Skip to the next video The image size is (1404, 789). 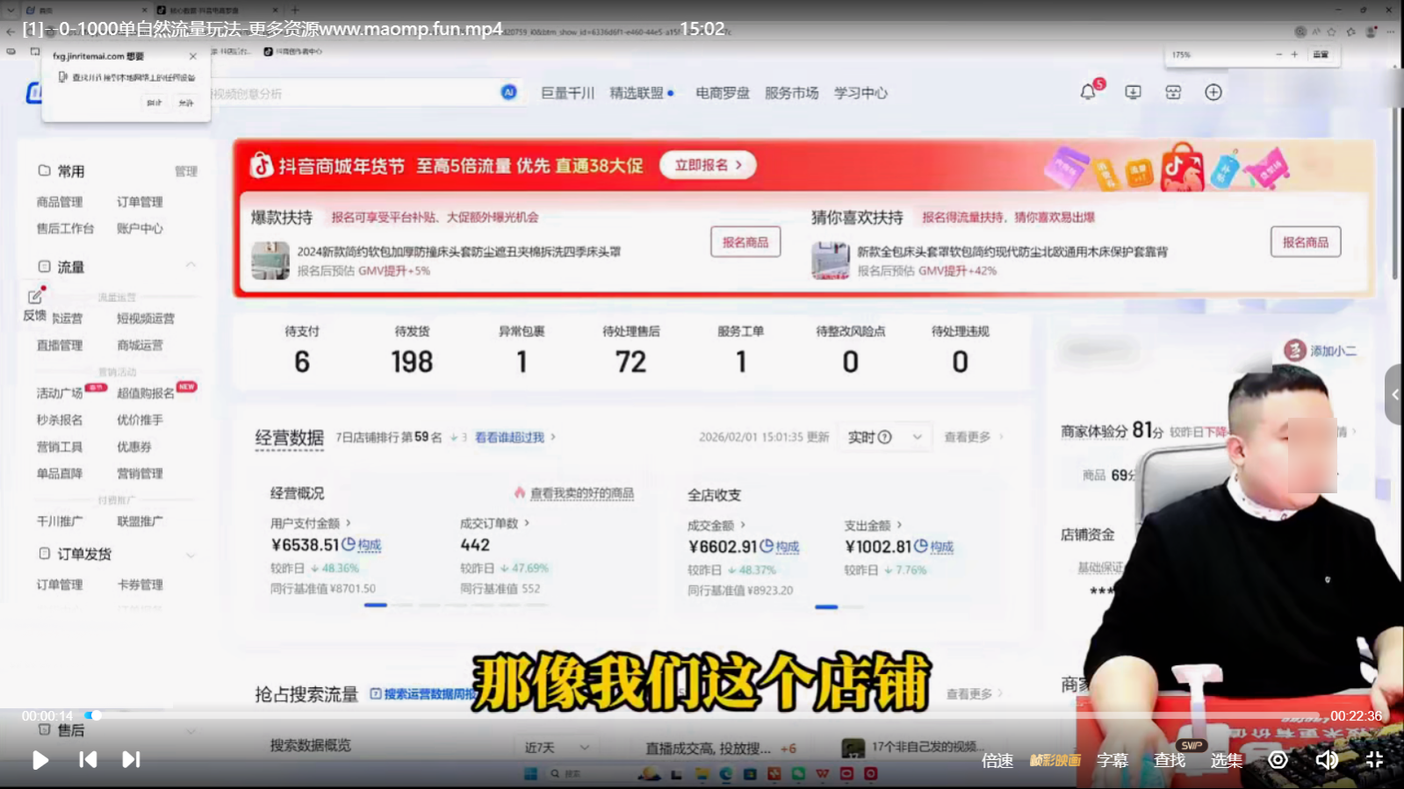[131, 760]
